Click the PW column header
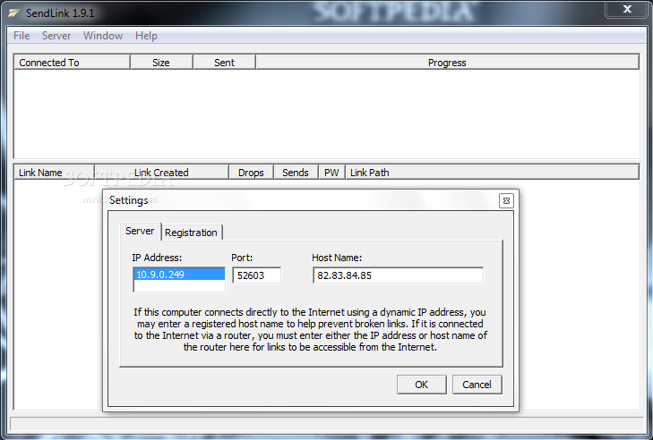 pyautogui.click(x=332, y=173)
